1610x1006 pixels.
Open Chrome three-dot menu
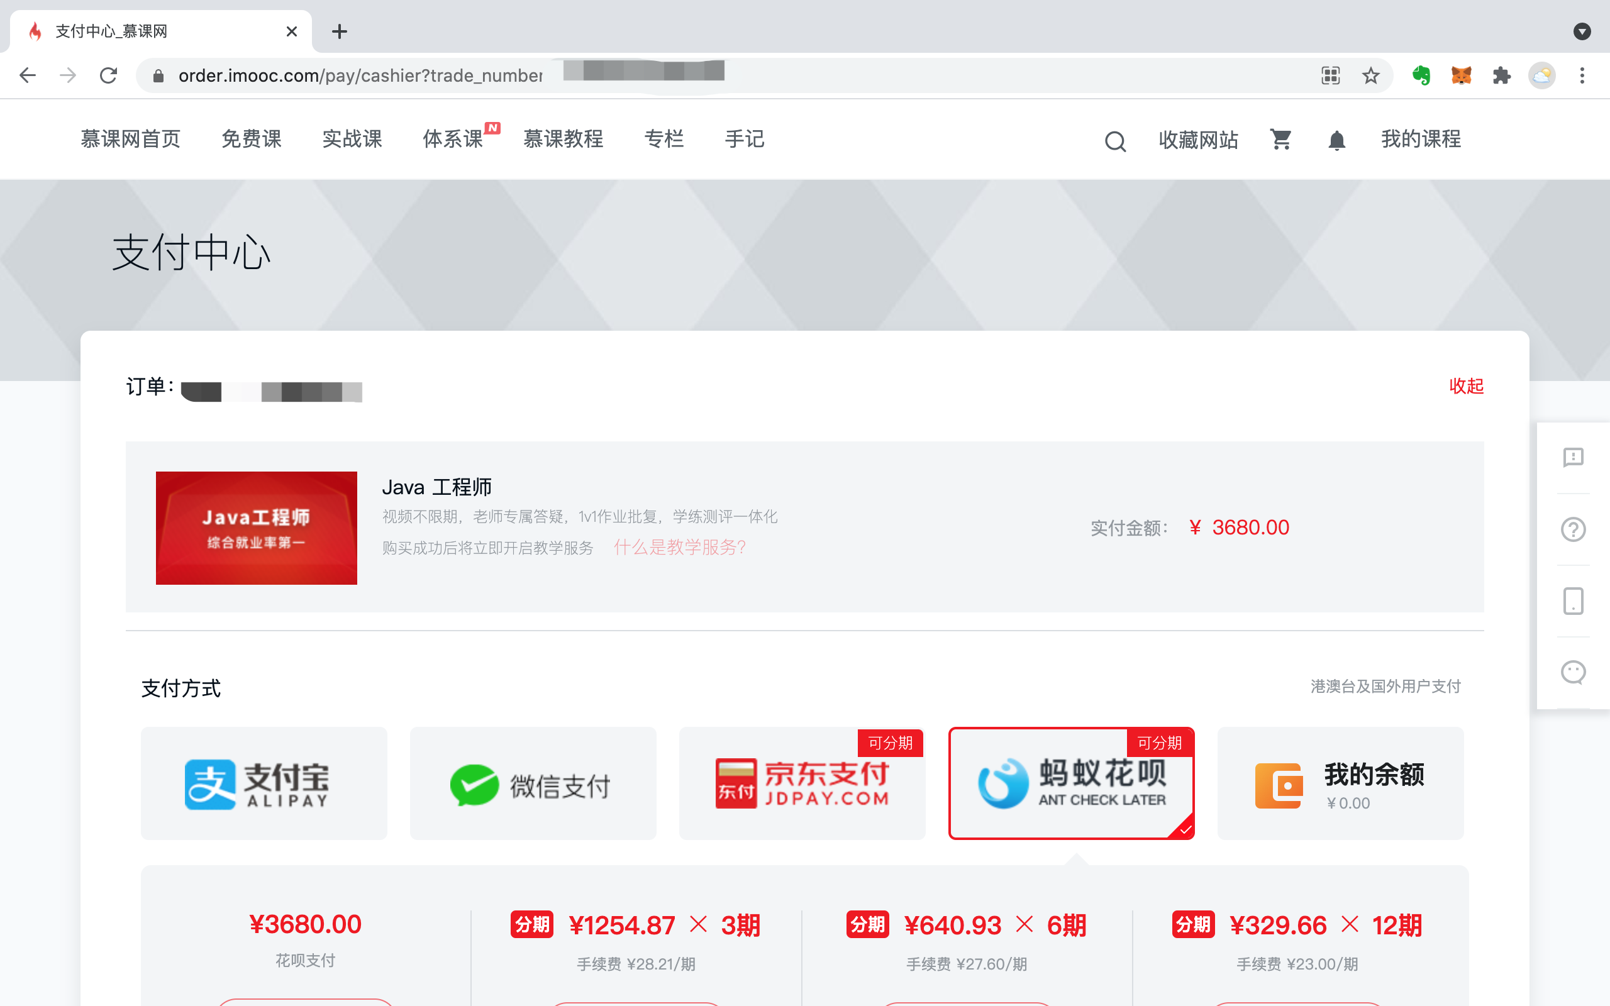point(1582,76)
